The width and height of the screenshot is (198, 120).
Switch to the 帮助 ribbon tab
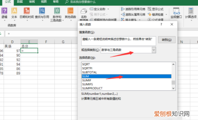tap(56, 2)
